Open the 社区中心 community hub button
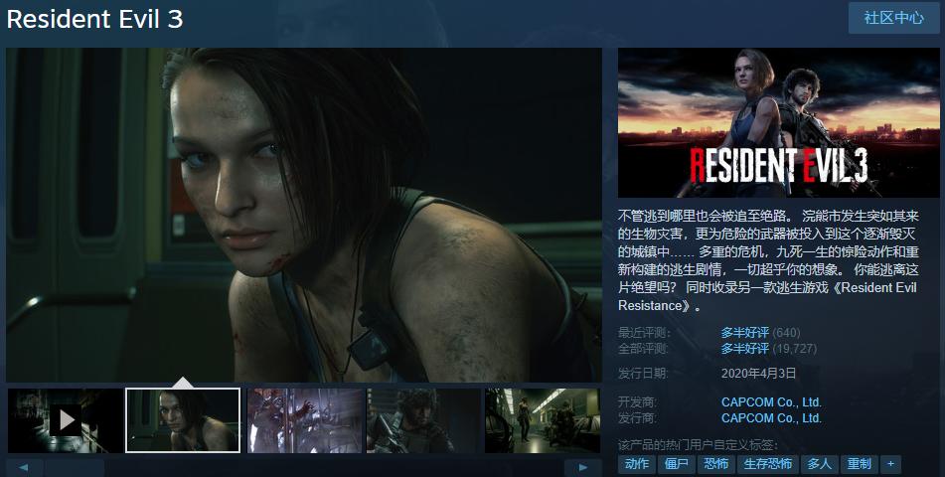The width and height of the screenshot is (945, 477). (893, 18)
